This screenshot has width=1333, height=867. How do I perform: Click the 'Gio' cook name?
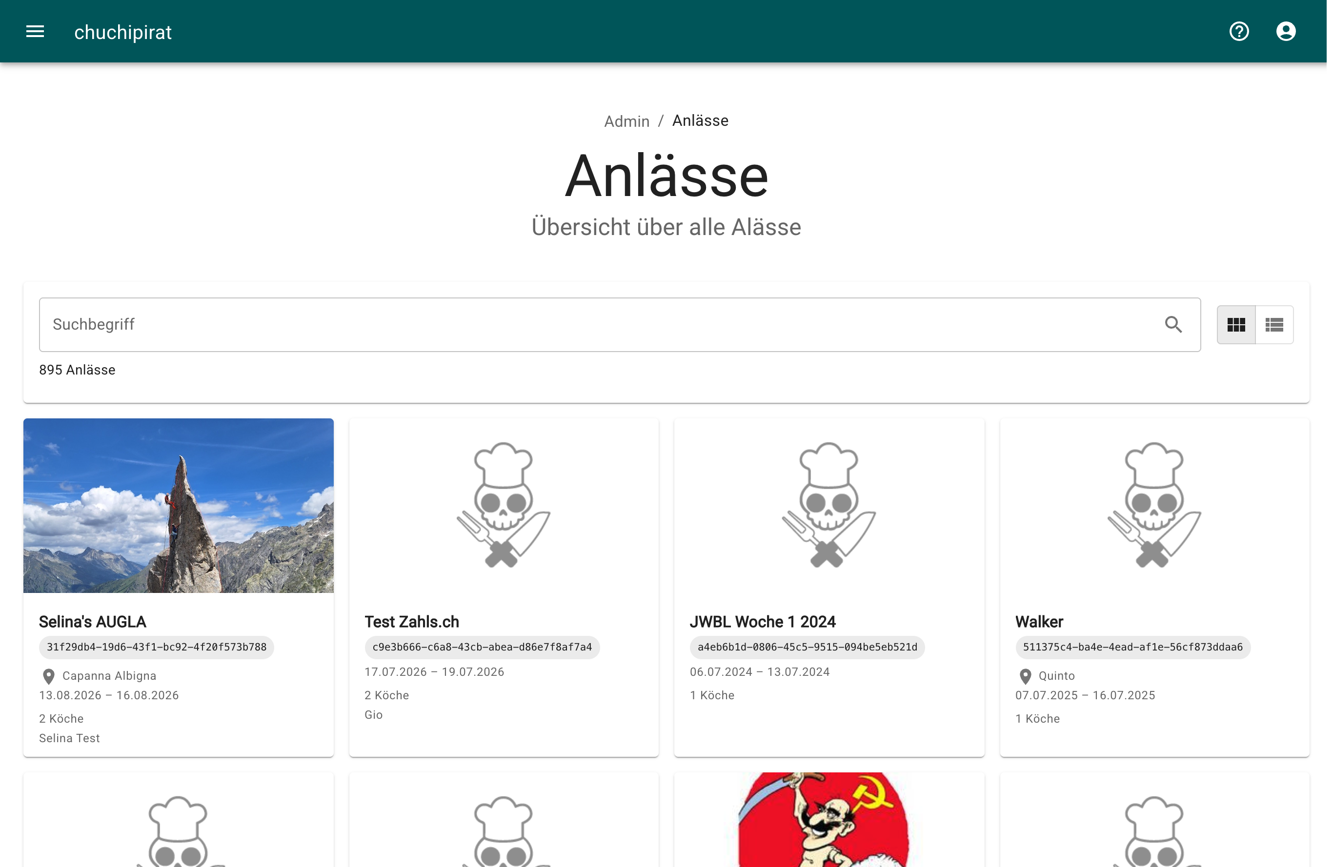[374, 715]
